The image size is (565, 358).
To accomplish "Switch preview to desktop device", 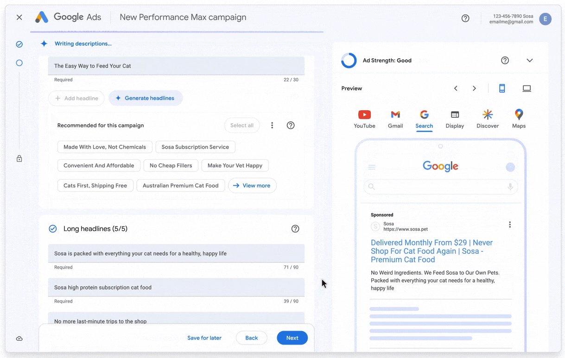I will [527, 88].
